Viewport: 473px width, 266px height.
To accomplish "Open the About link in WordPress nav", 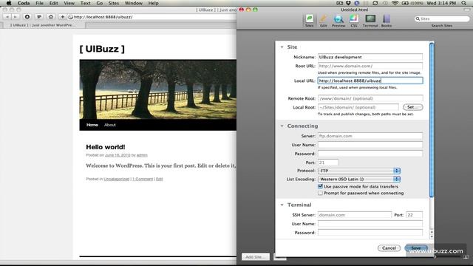I will (110, 125).
